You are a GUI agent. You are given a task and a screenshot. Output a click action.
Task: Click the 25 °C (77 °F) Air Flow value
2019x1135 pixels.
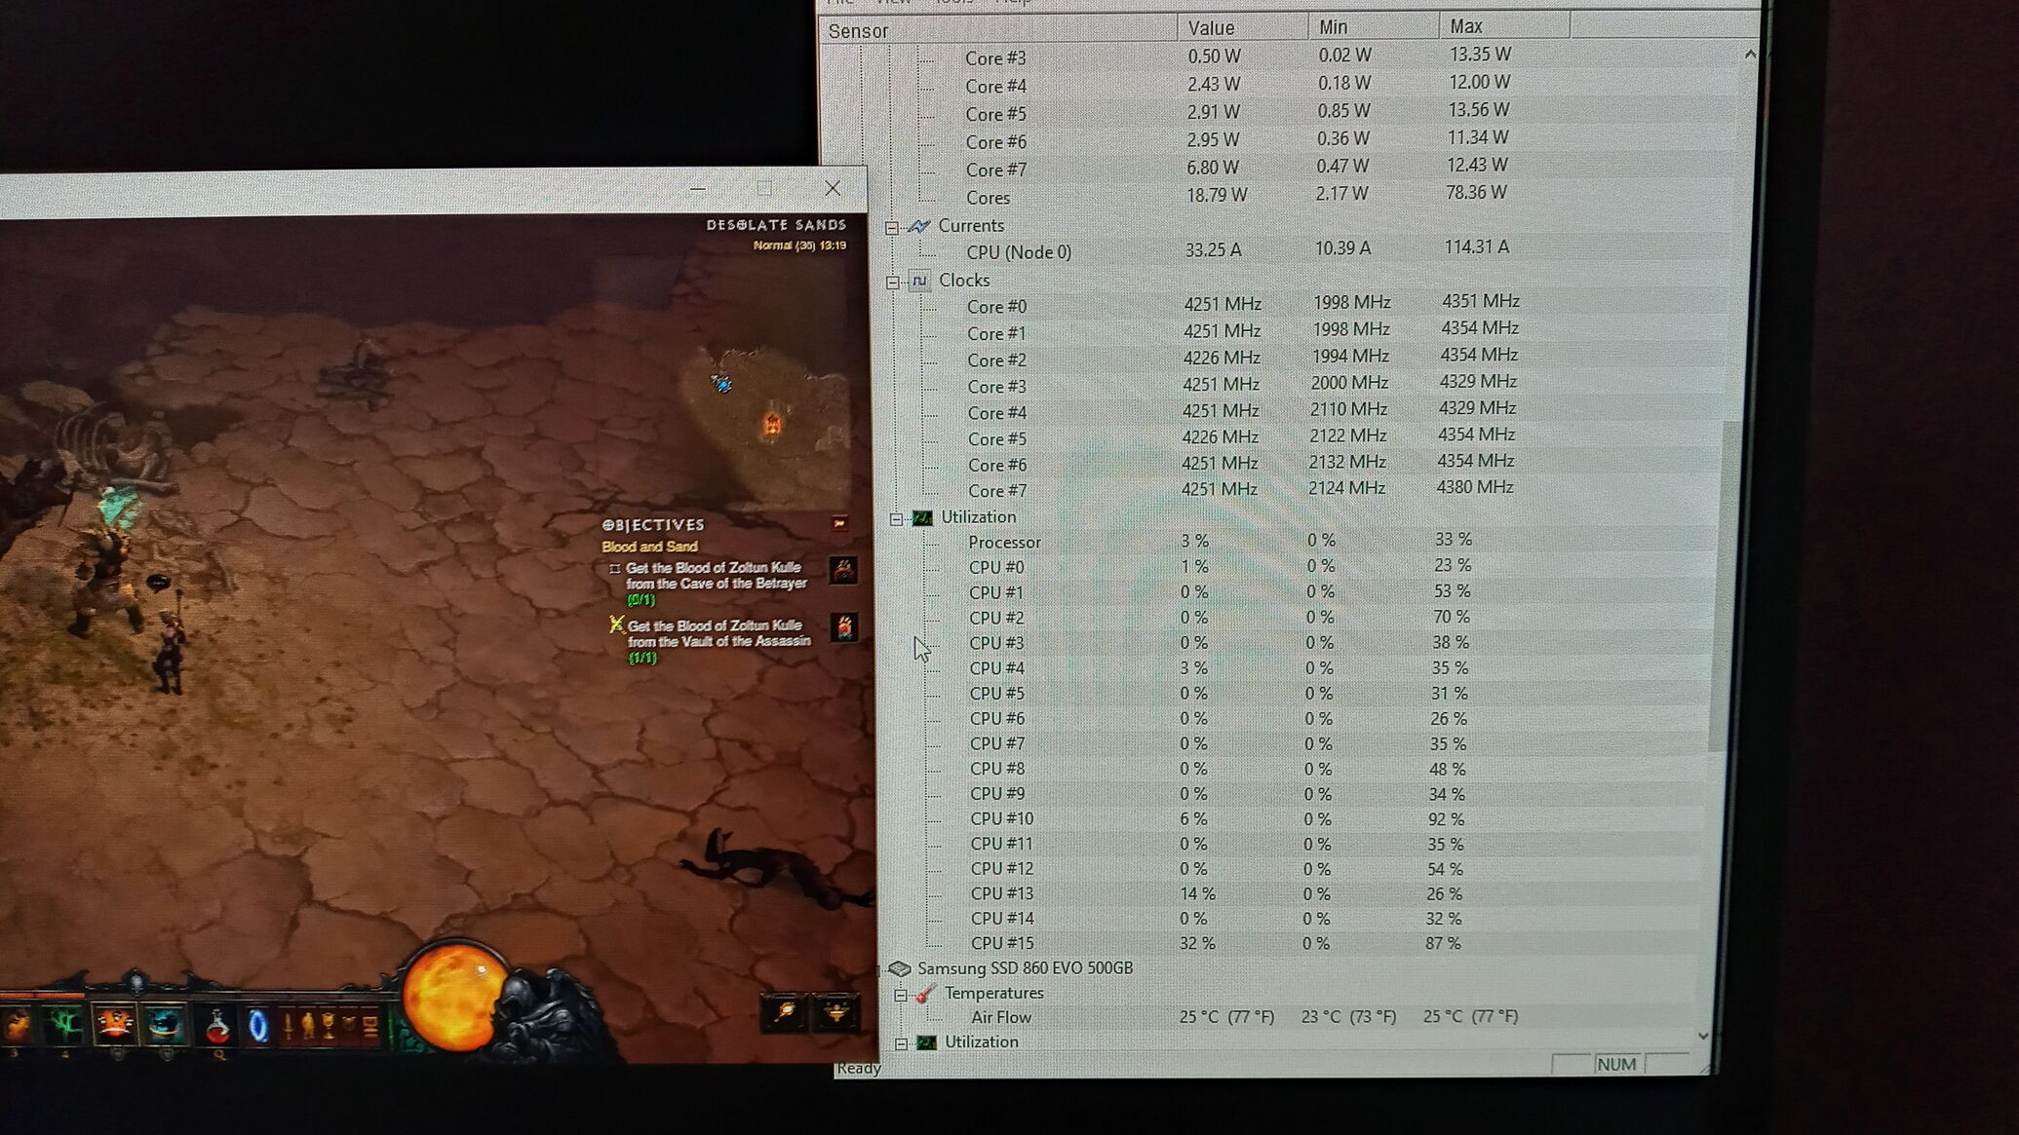(x=1226, y=1017)
